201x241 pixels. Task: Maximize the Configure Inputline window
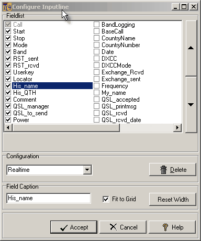coord(184,7)
